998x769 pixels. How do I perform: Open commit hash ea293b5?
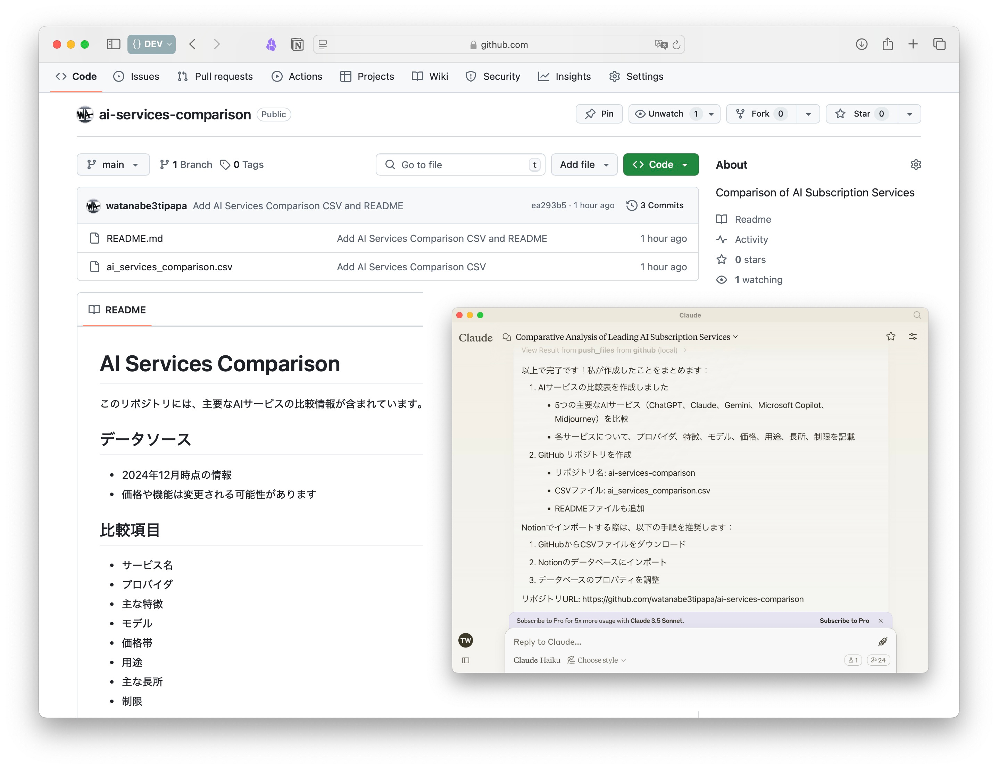point(548,205)
